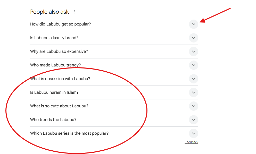Expand chevron for Who made Labubu trendy
The image size is (256, 154).
point(193,65)
